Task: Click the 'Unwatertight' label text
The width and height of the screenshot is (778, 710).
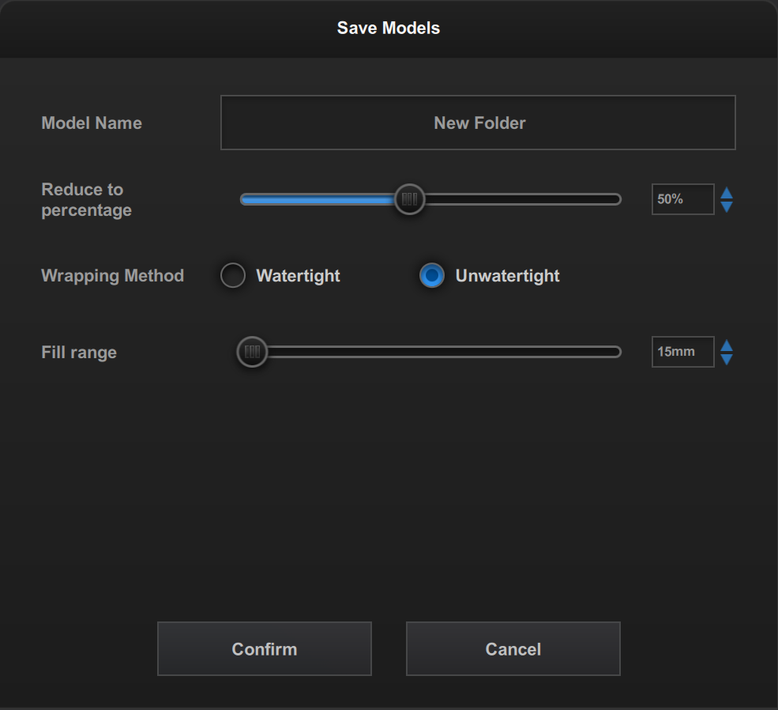Action: (x=507, y=276)
